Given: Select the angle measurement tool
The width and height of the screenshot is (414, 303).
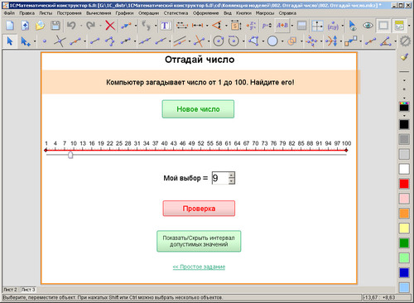Looking at the screenshot, I should coord(217,26).
